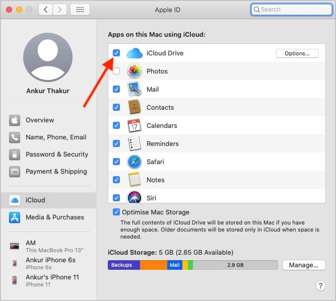Screen dimensions: 336x301
Task: Click the iCloud Drive cloud icon
Action: [135, 53]
